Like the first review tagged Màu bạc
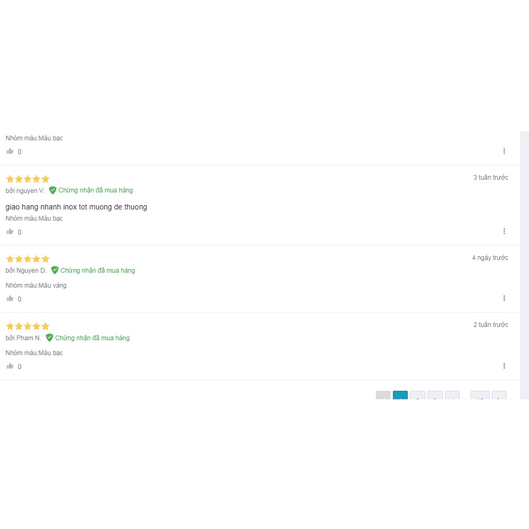The height and width of the screenshot is (529, 529). tap(10, 152)
